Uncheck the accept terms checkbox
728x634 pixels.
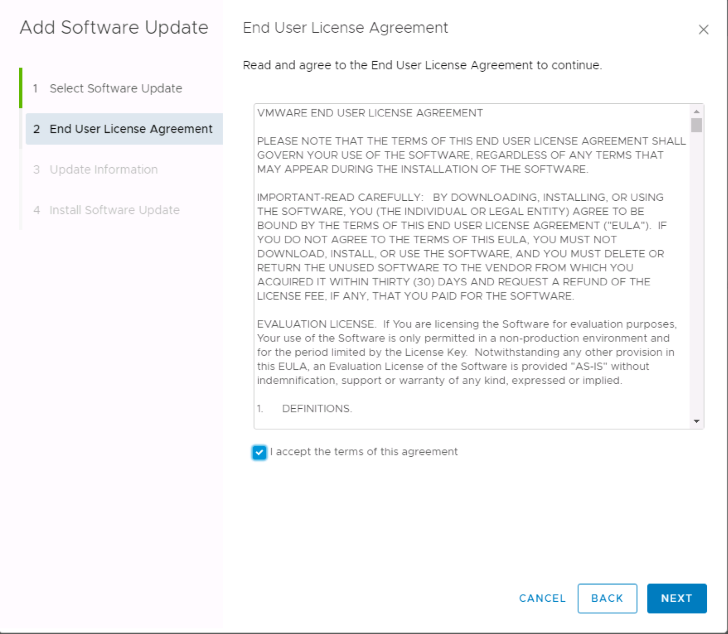[x=259, y=452]
